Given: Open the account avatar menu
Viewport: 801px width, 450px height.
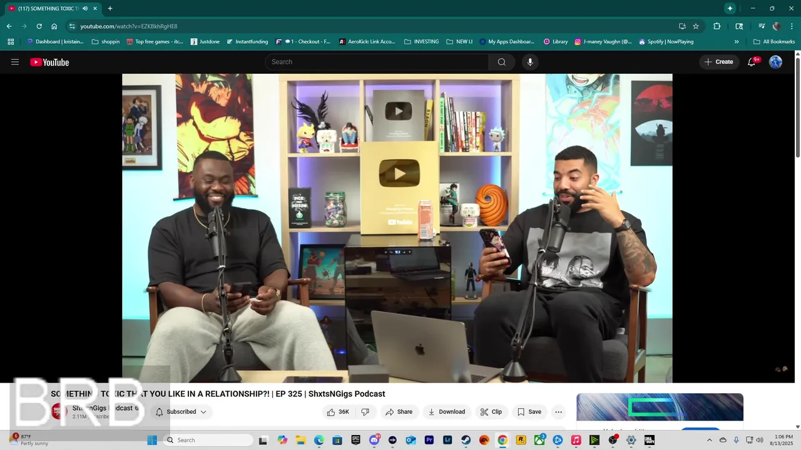Looking at the screenshot, I should 775,62.
